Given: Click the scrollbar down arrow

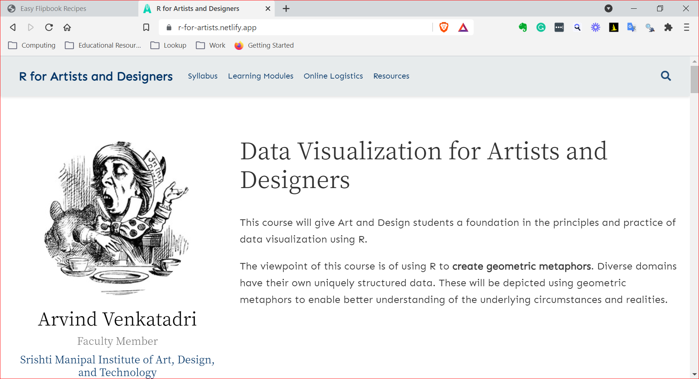Looking at the screenshot, I should pos(694,374).
